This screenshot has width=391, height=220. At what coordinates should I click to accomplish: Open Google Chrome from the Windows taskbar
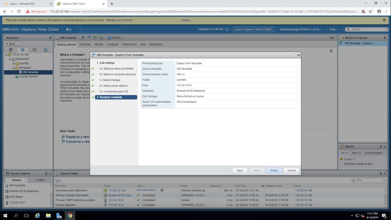70,215
